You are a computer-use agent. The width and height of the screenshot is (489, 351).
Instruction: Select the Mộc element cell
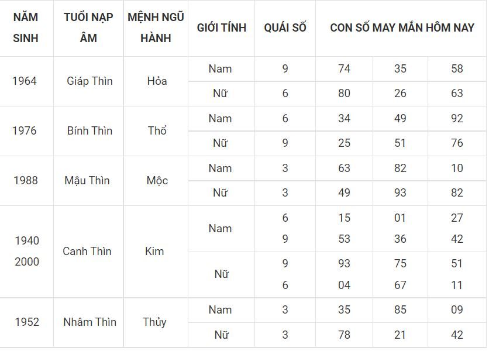click(x=157, y=180)
